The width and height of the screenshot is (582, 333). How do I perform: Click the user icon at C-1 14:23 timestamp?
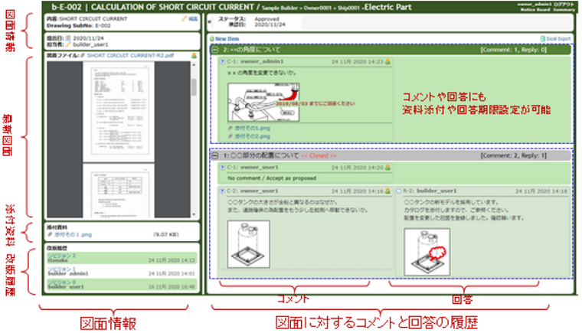point(388,62)
